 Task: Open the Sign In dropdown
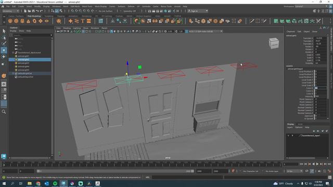click(198, 11)
